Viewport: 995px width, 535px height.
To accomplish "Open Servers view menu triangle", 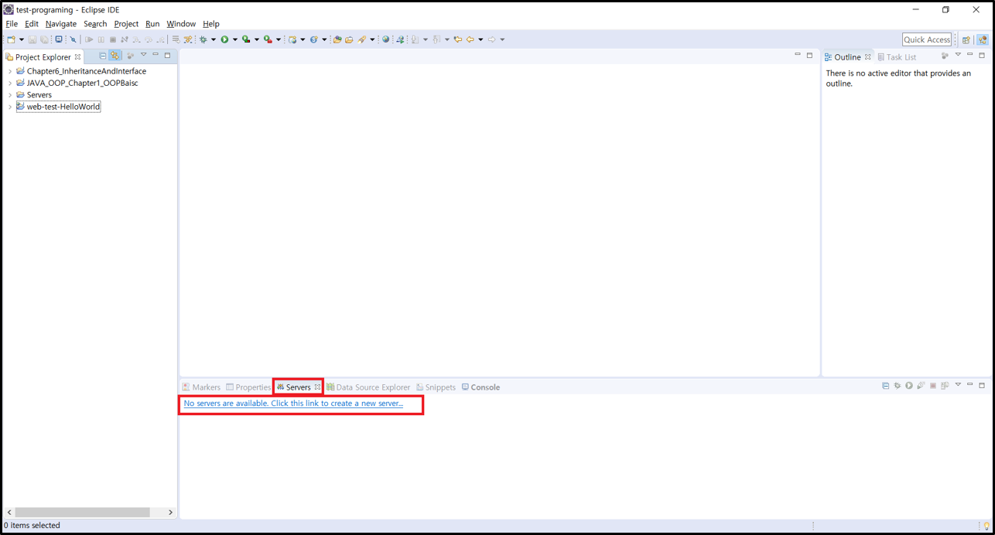I will click(958, 384).
